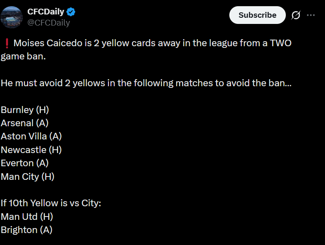Select the 'Arsenal (A)' fixture line
The width and height of the screenshot is (325, 245).
(x=25, y=123)
